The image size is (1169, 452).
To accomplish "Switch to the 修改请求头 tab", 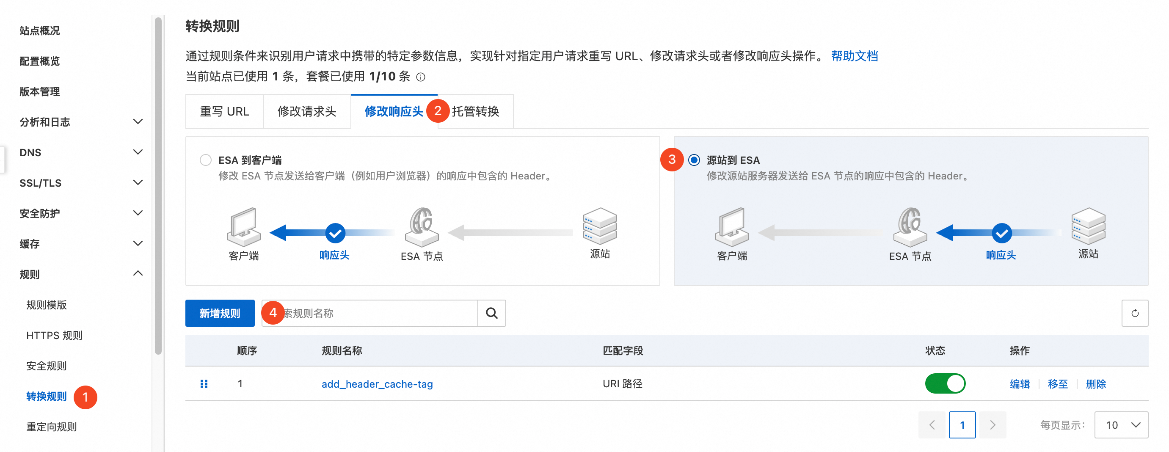I will [307, 112].
